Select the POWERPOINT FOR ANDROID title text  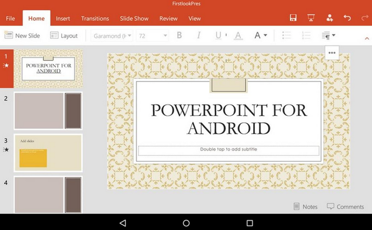coord(229,119)
